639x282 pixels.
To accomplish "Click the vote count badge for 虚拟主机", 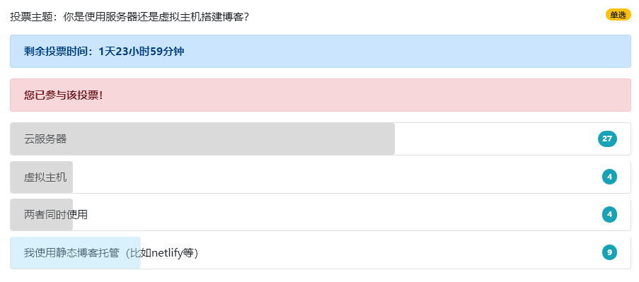I will (x=609, y=177).
